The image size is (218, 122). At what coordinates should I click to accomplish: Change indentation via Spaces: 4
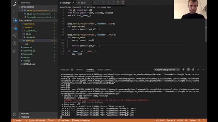tap(171, 120)
